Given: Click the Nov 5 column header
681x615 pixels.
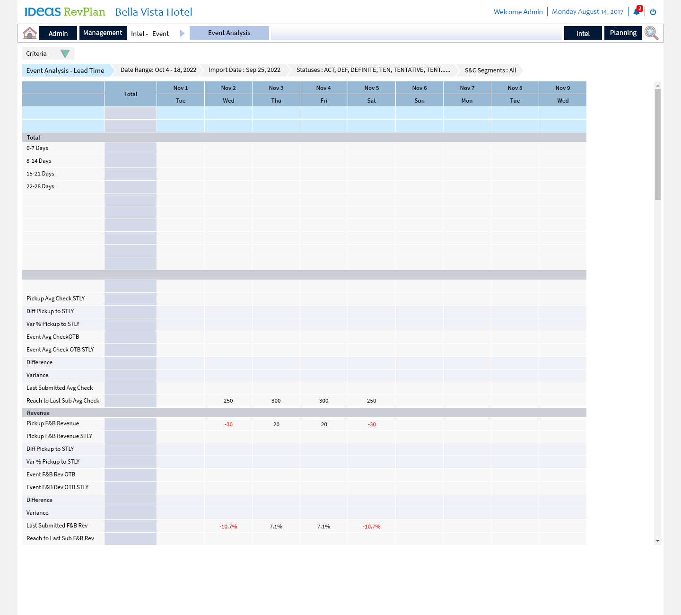Looking at the screenshot, I should (x=372, y=88).
